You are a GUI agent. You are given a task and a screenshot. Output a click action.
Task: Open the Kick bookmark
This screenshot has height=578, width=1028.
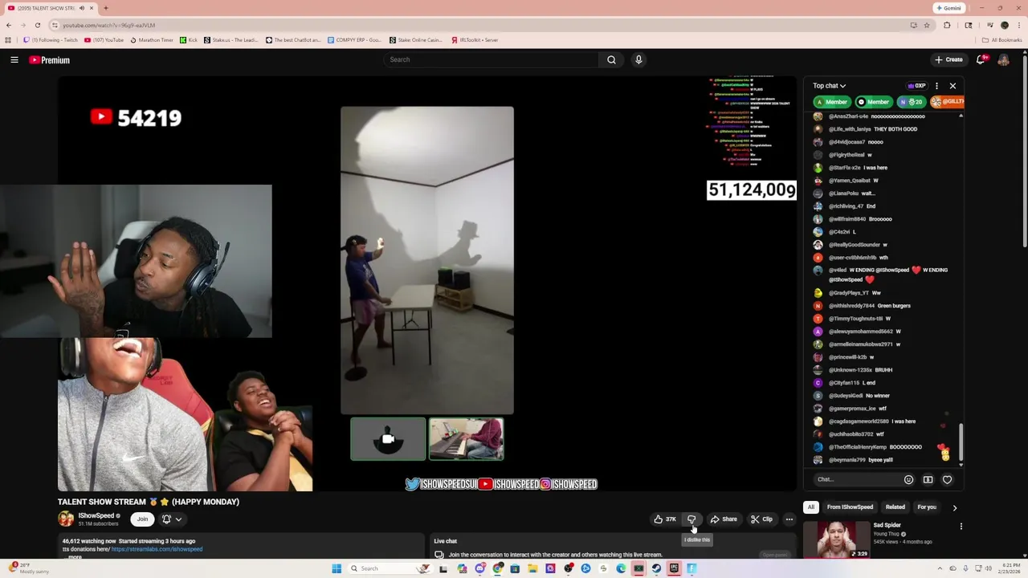click(189, 40)
